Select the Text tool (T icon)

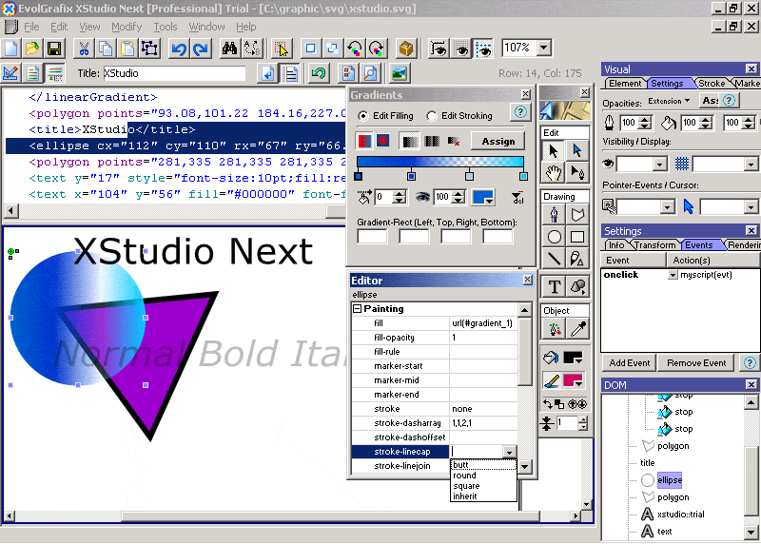[x=554, y=287]
